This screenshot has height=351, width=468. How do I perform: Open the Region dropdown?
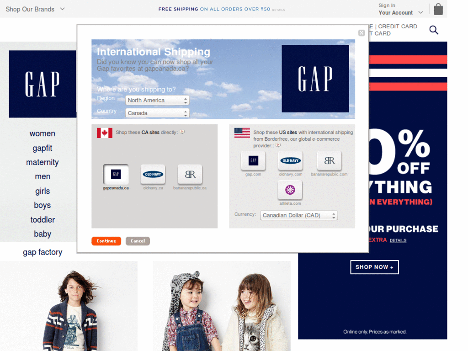click(x=157, y=100)
